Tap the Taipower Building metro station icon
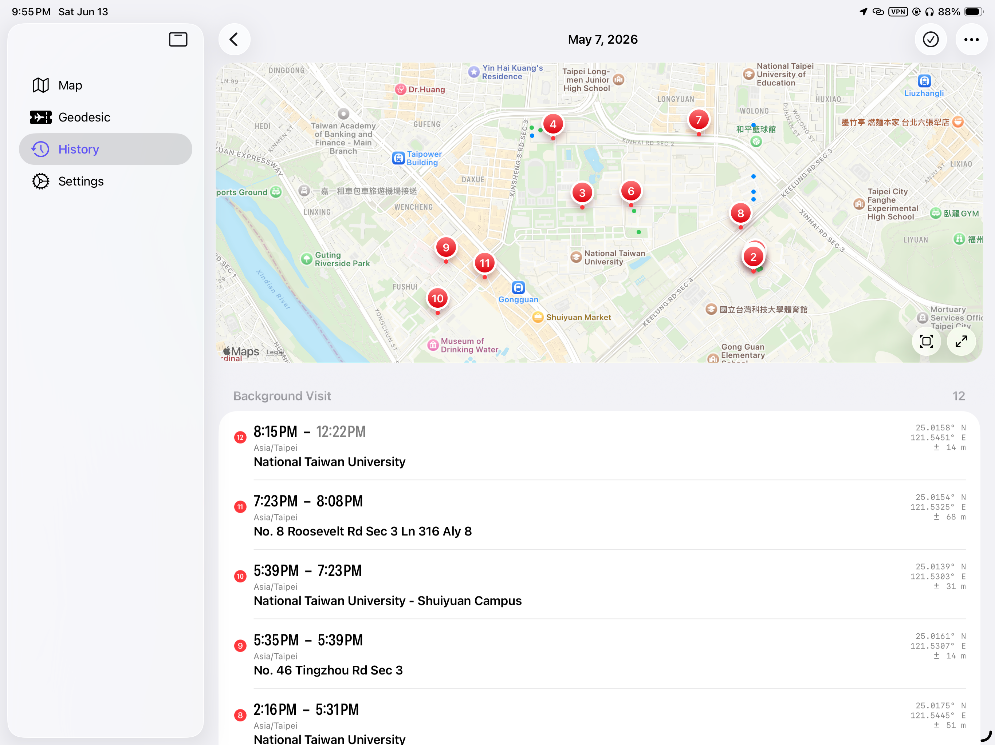The height and width of the screenshot is (745, 995). click(x=398, y=158)
